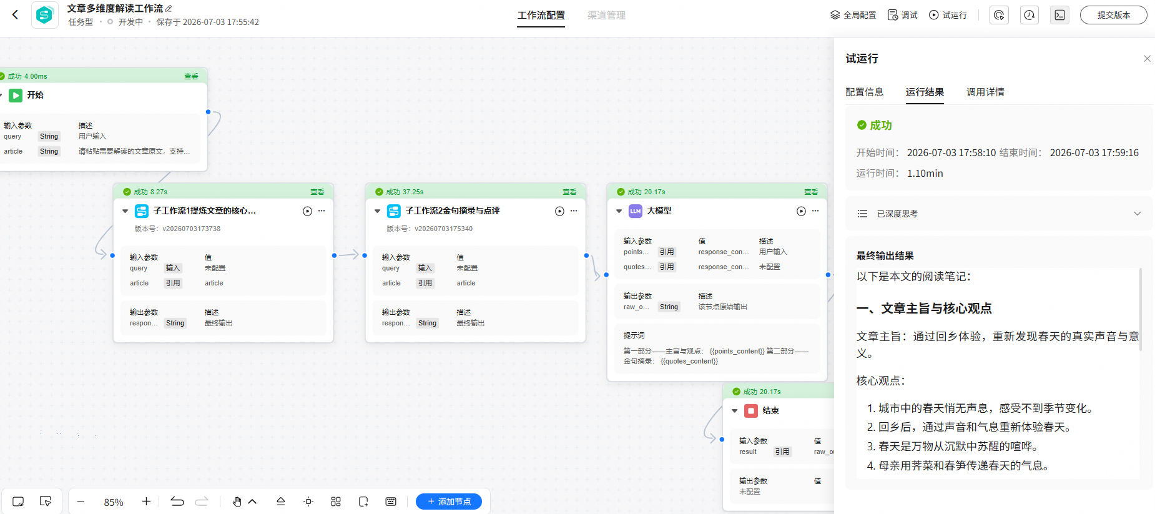
Task: Click the 子工作流1 node blue icon
Action: [x=142, y=211]
